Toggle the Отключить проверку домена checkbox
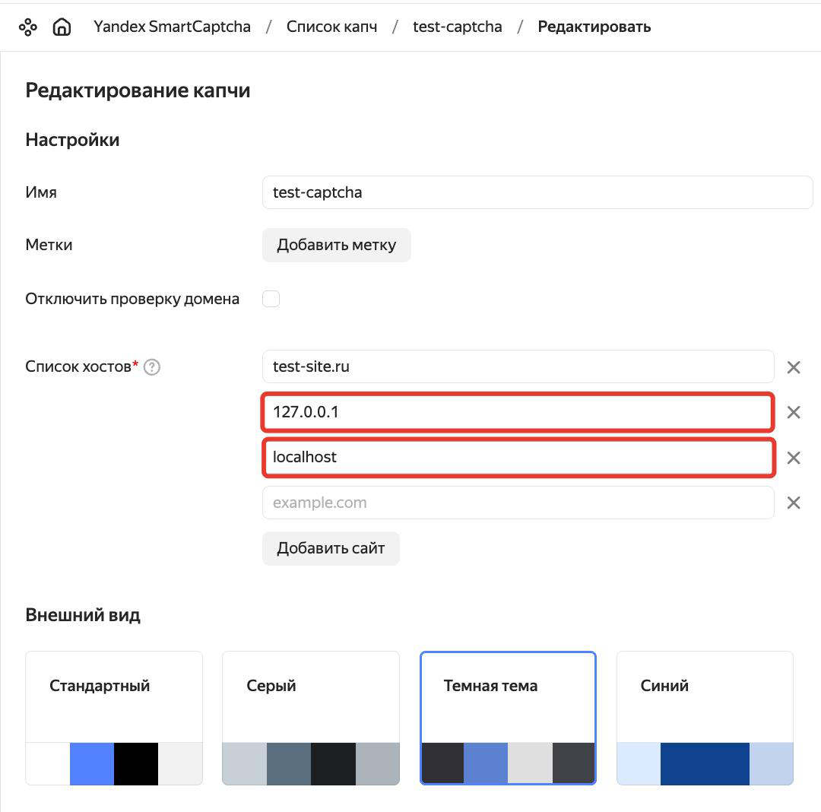This screenshot has width=821, height=812. [x=271, y=299]
